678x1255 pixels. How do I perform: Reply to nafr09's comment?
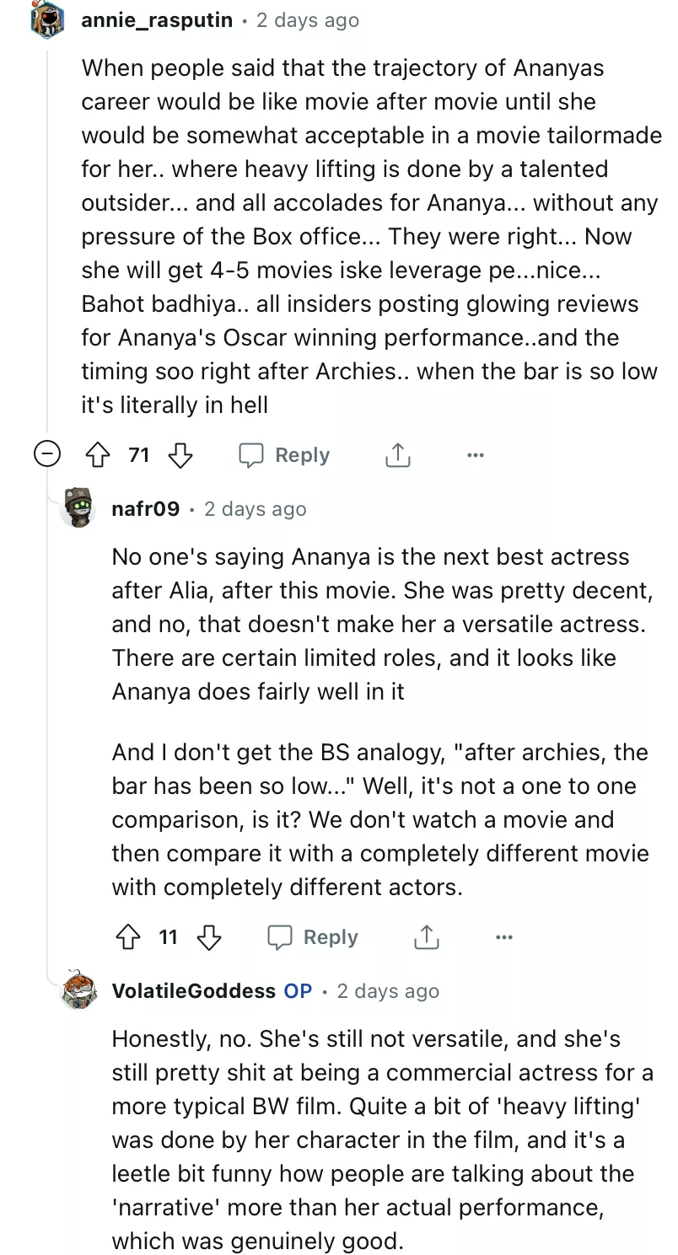(313, 937)
